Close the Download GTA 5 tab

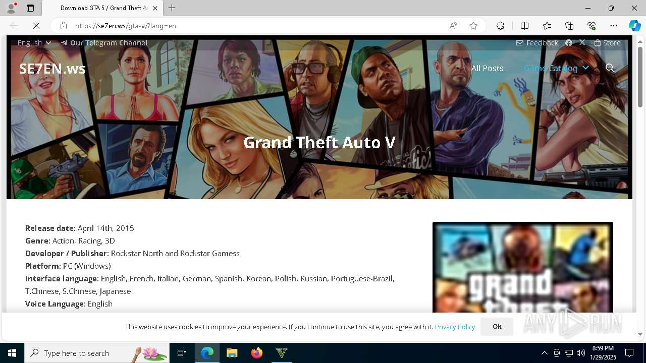click(x=155, y=8)
